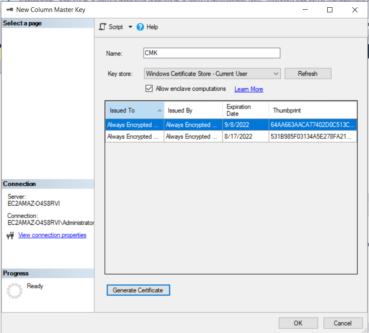Confirm with the OK button
This screenshot has height=333, width=369.
[x=298, y=323]
